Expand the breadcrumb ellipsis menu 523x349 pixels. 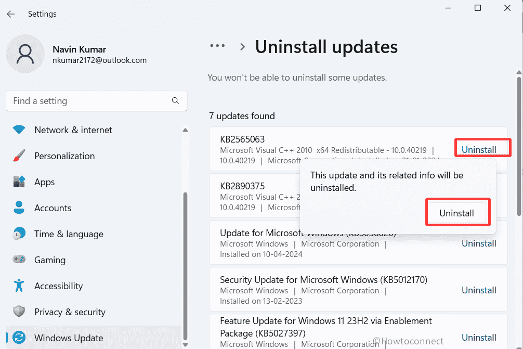point(217,46)
